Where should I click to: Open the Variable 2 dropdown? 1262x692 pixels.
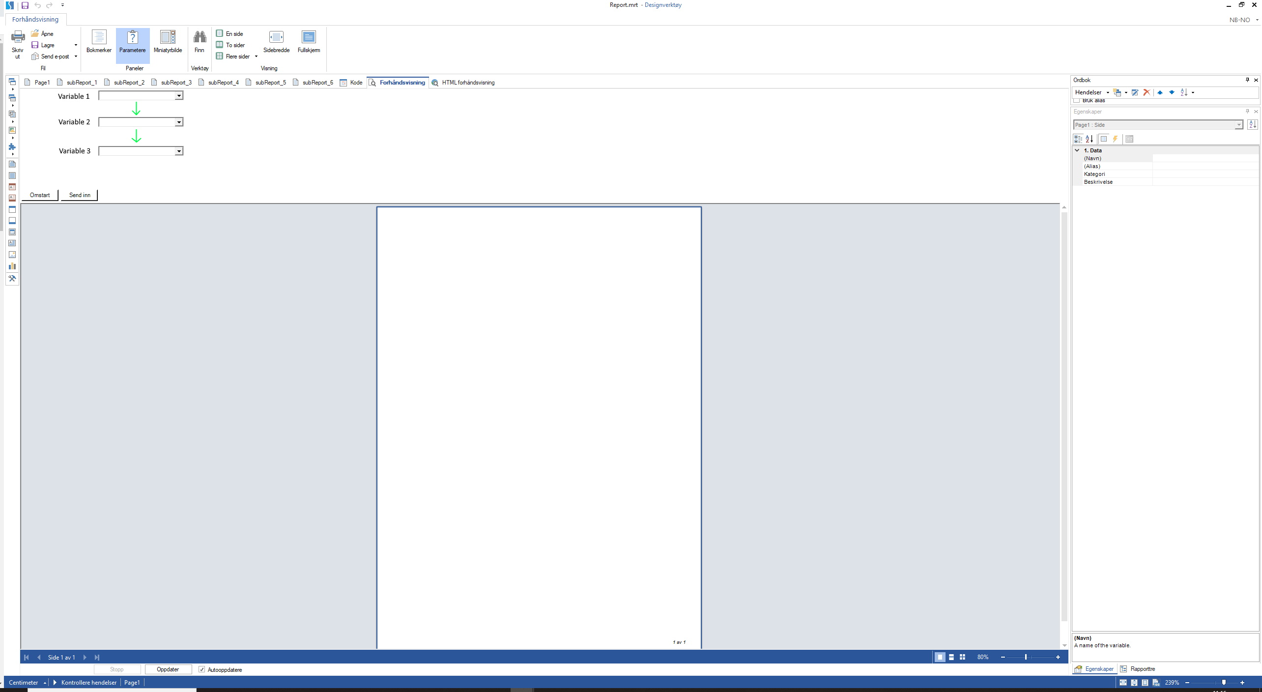[x=179, y=122]
